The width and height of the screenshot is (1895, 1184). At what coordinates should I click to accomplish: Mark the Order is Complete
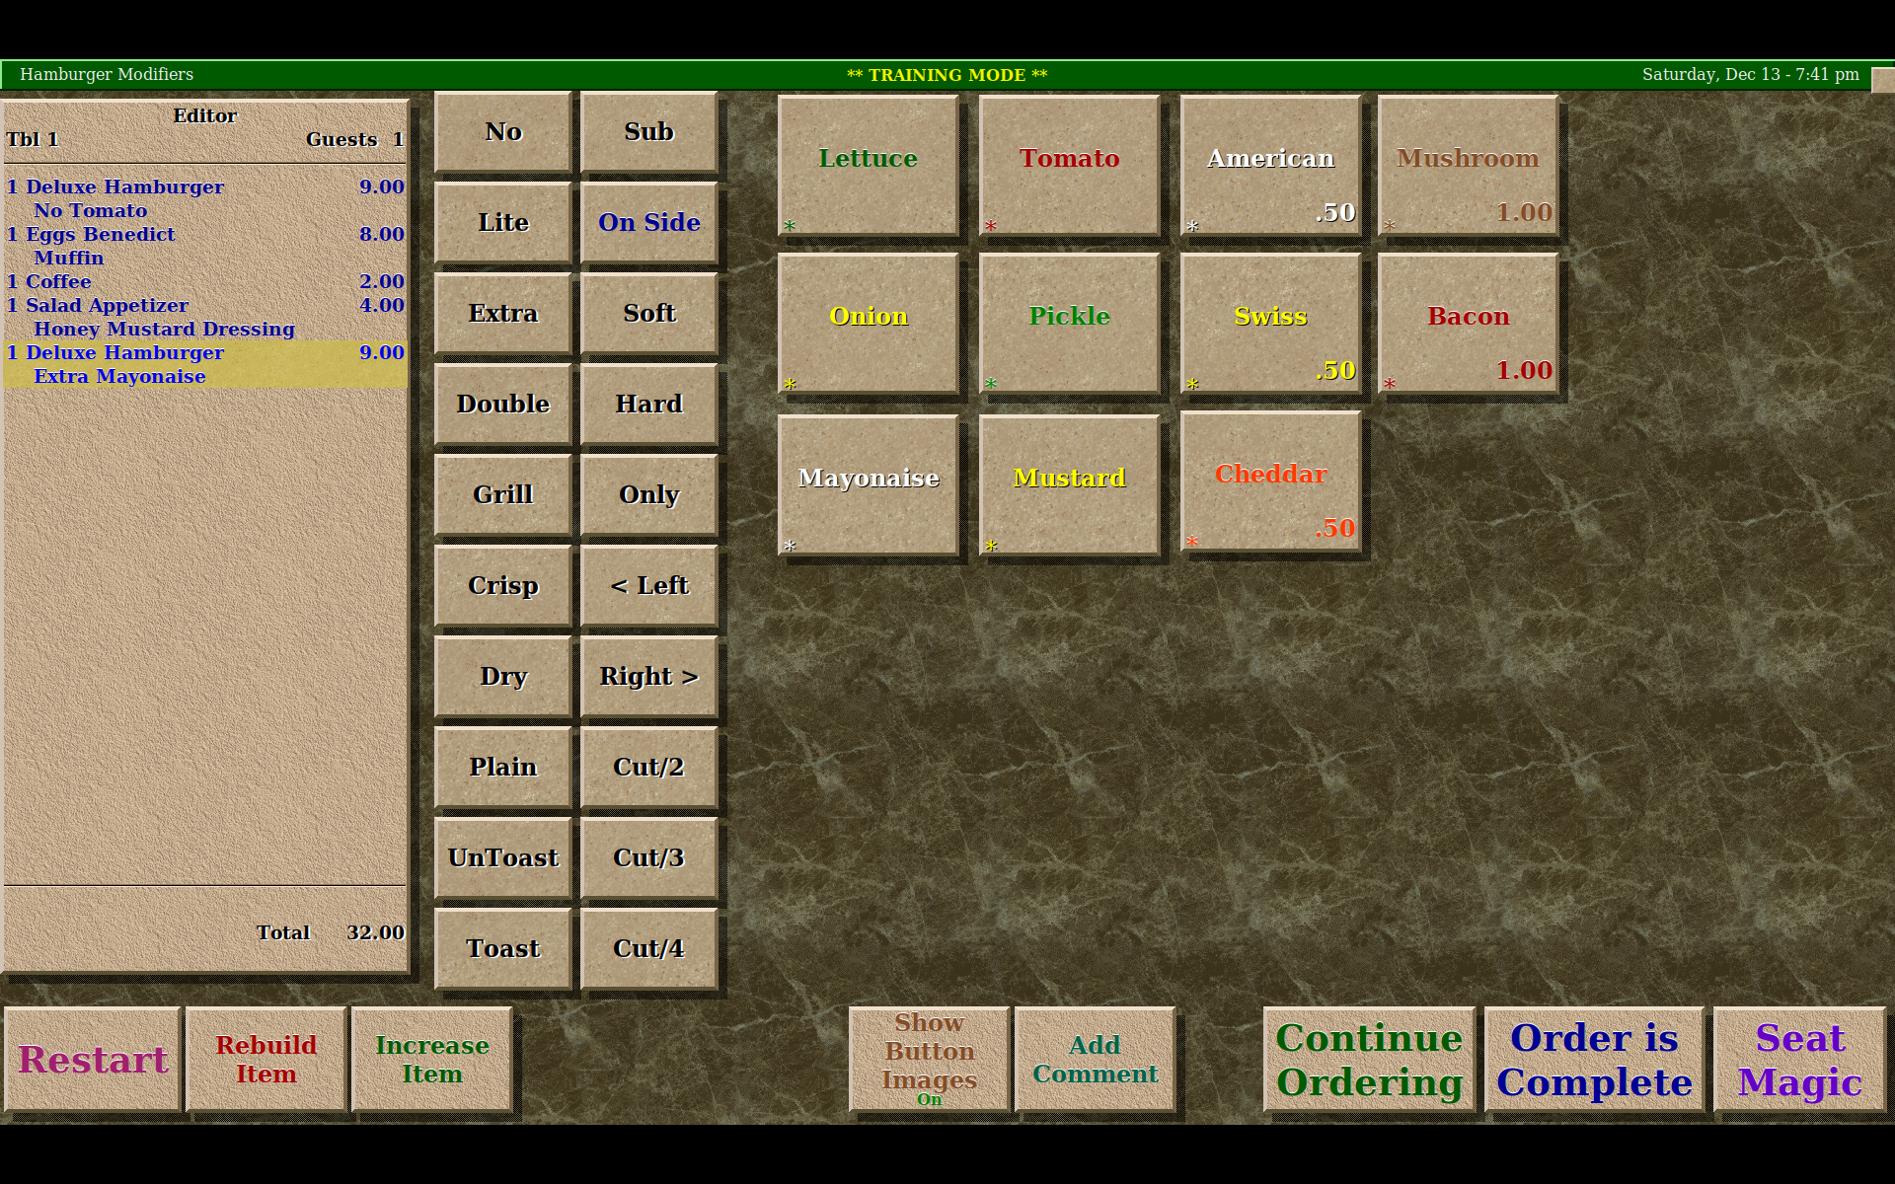[x=1593, y=1060]
